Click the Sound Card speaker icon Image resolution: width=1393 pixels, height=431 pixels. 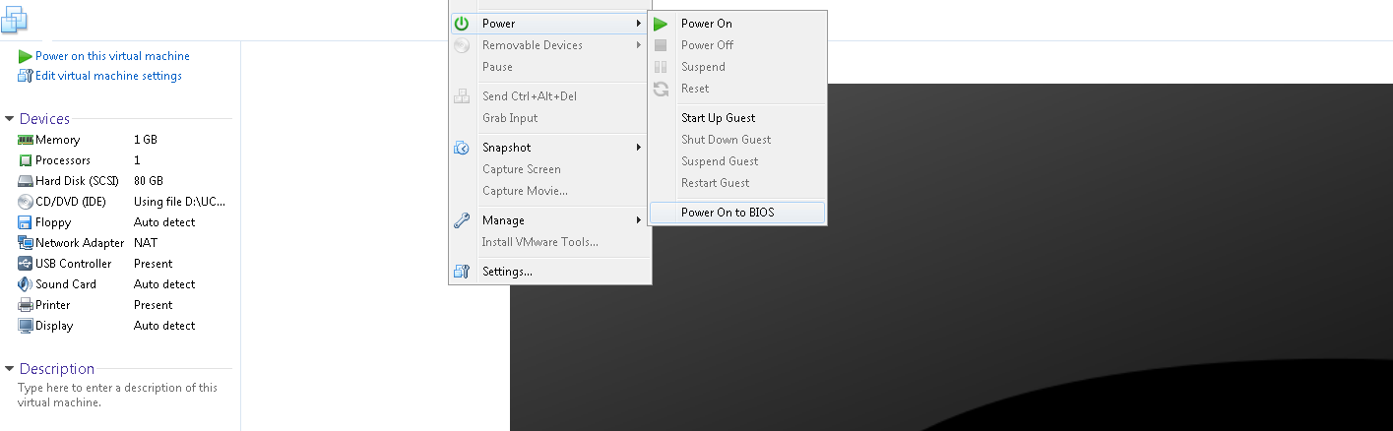(x=26, y=284)
